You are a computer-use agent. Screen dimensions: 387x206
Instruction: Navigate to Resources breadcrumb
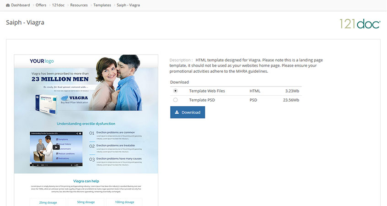pos(79,5)
